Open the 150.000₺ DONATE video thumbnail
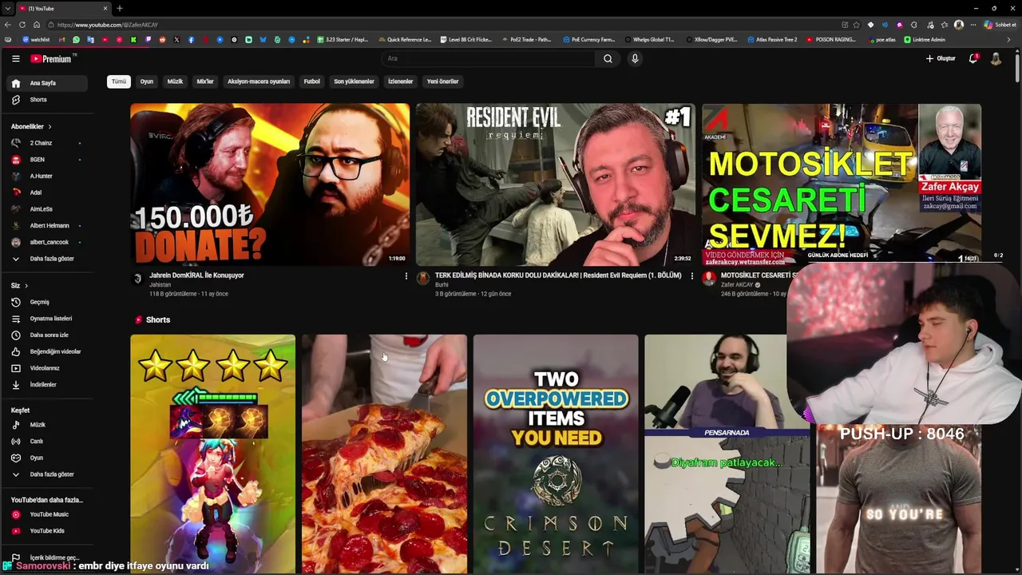The width and height of the screenshot is (1022, 575). click(270, 184)
